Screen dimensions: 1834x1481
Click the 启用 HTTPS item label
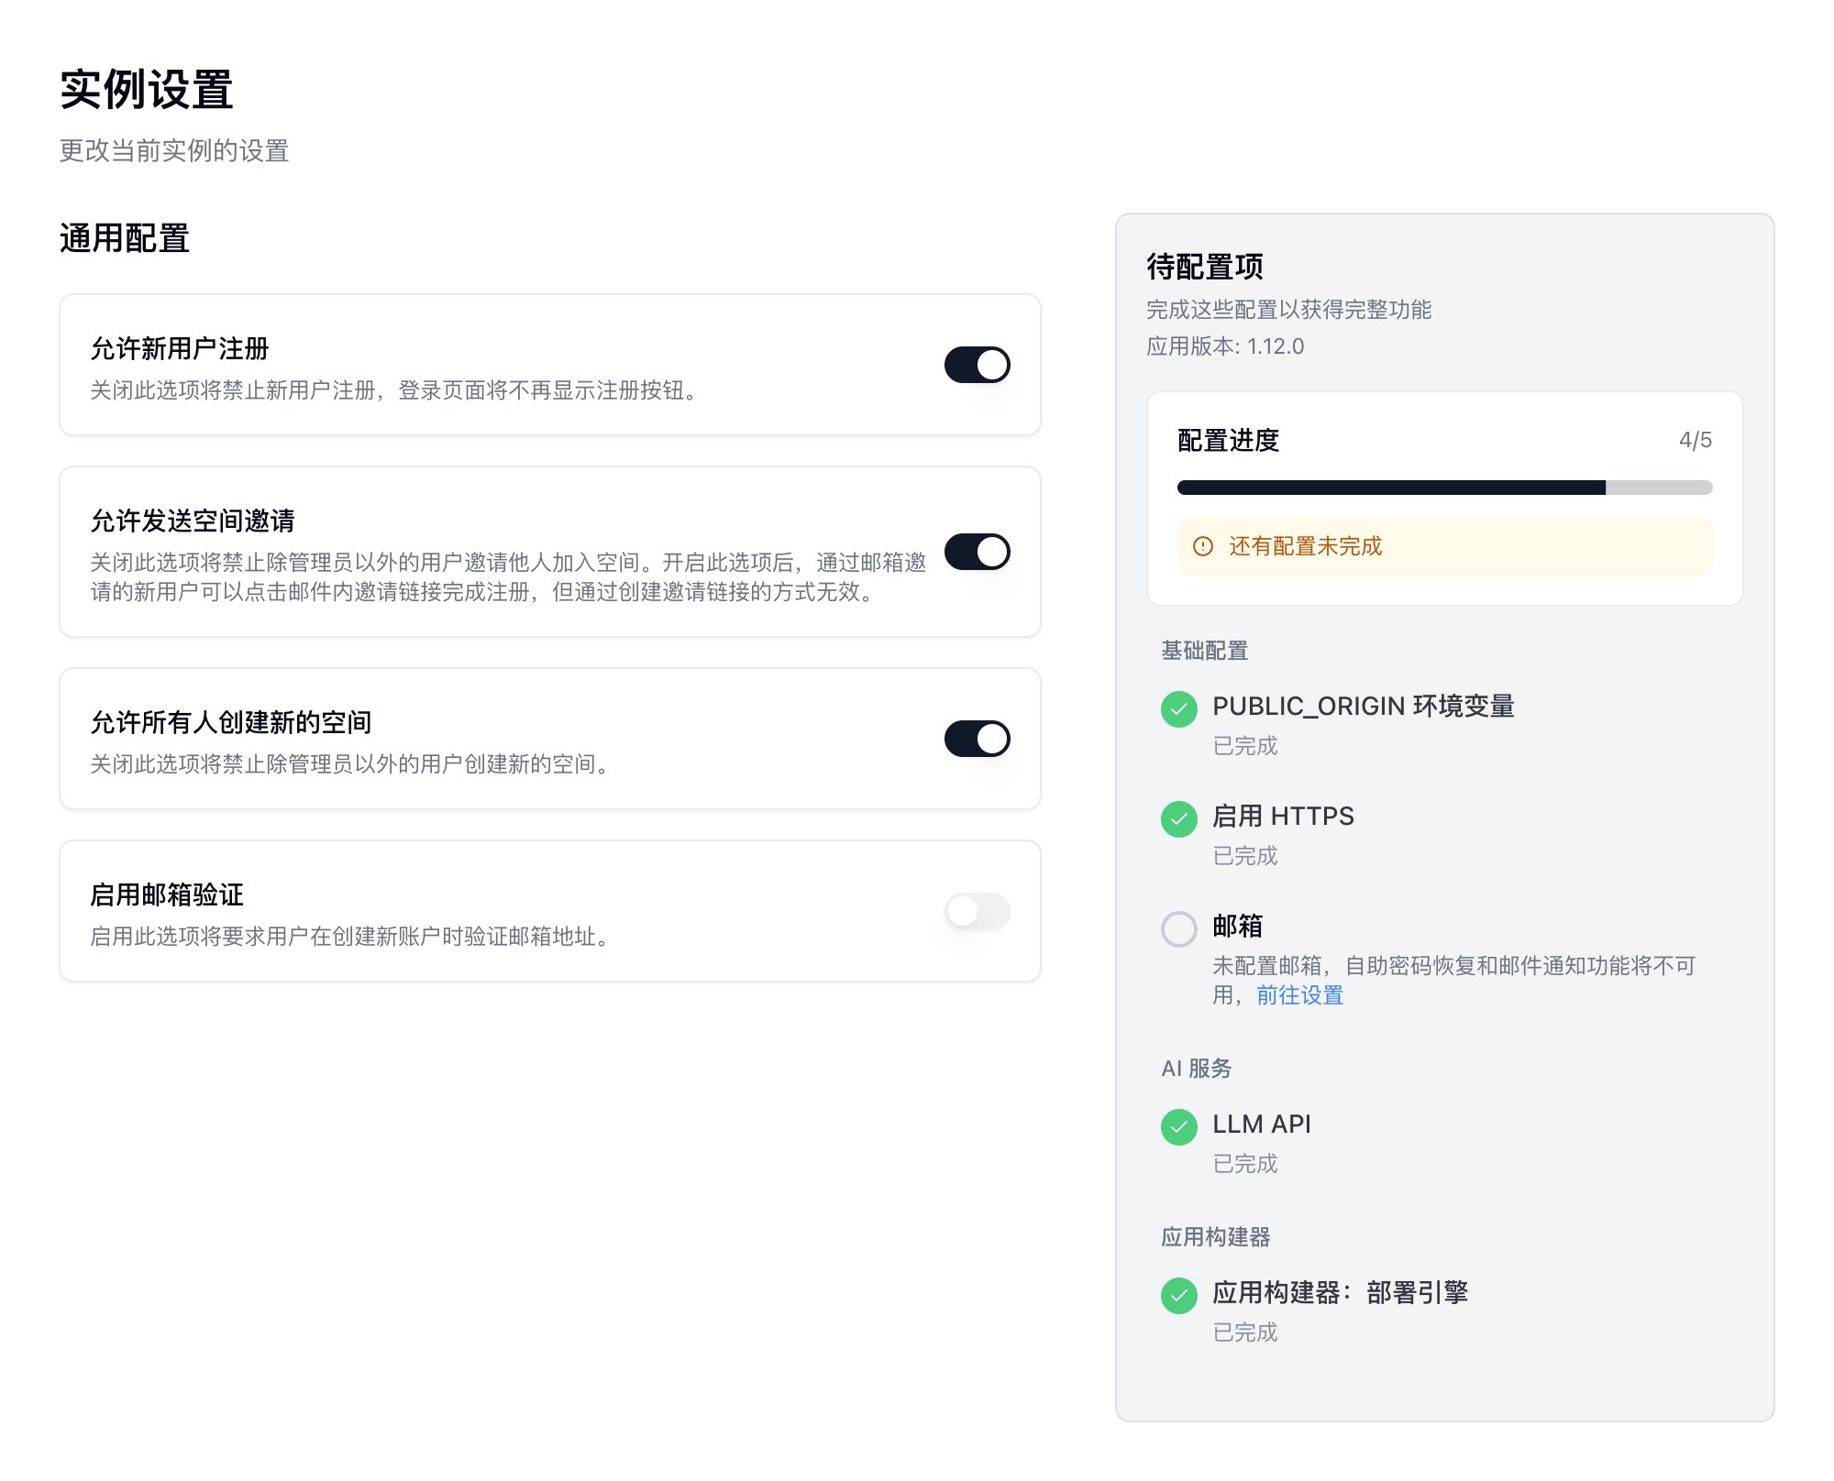[x=1283, y=816]
